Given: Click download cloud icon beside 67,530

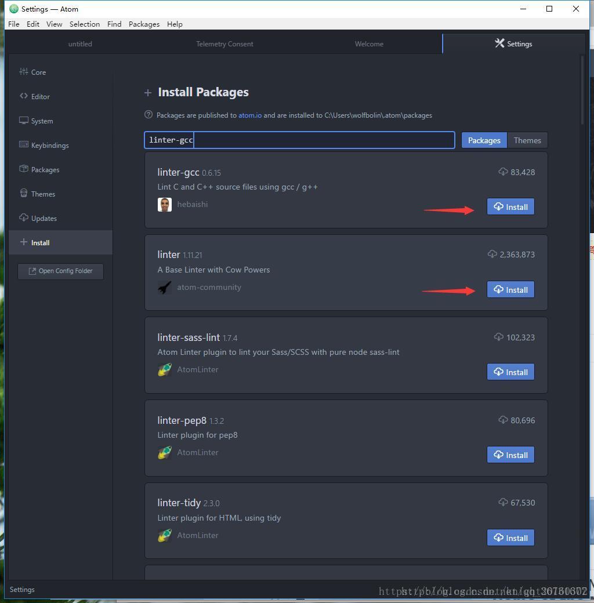Looking at the screenshot, I should [503, 502].
